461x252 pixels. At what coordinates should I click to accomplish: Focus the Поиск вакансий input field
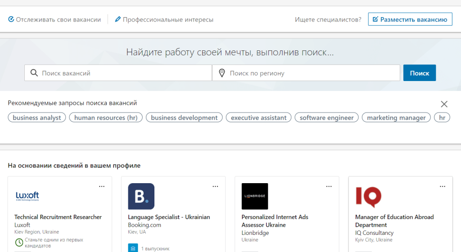118,73
